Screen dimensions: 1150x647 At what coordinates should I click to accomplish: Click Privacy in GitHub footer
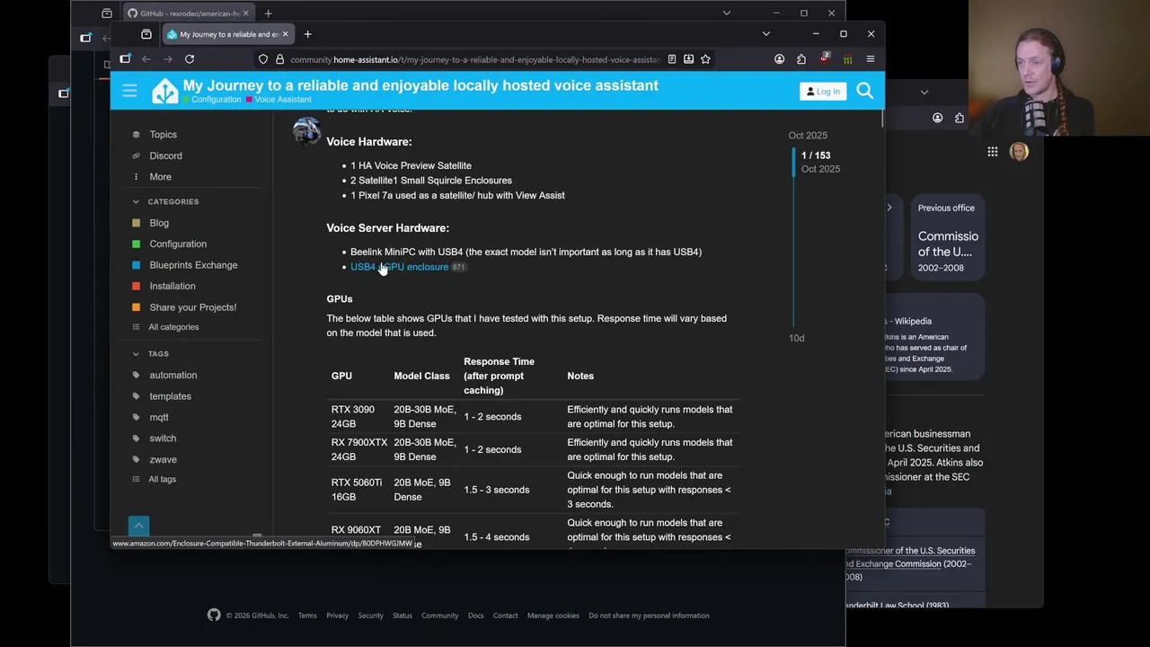[x=337, y=616]
